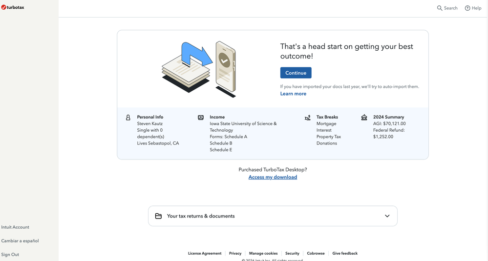Open Access my download link
This screenshot has width=488, height=261.
pyautogui.click(x=273, y=177)
